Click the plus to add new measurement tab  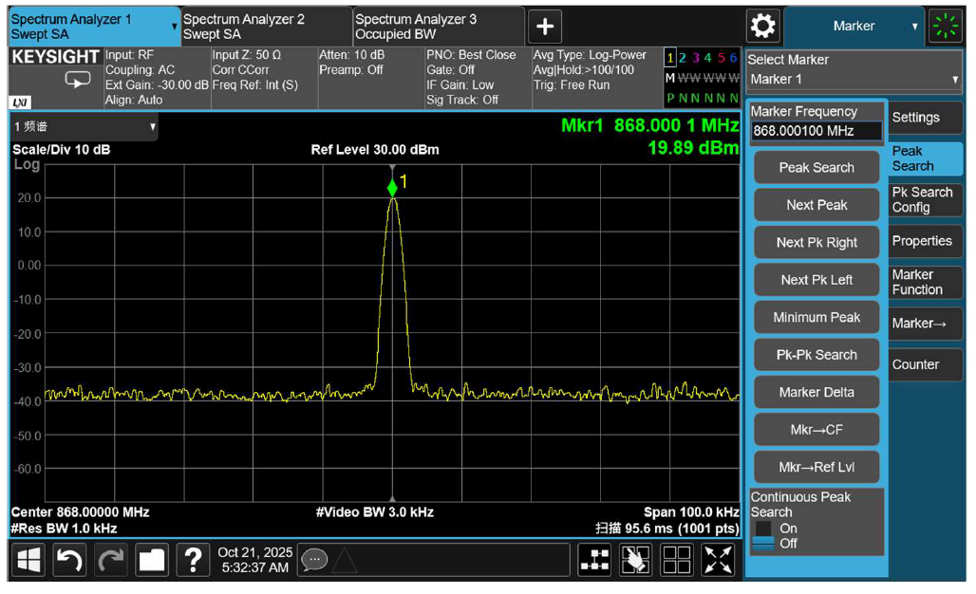(x=544, y=26)
